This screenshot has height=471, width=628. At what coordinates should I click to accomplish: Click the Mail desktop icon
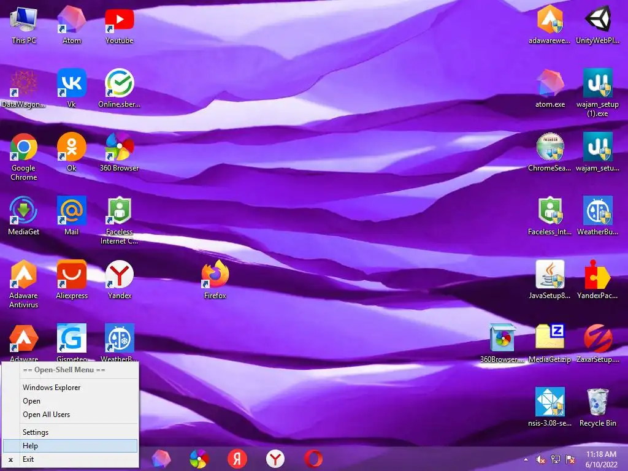click(x=71, y=216)
